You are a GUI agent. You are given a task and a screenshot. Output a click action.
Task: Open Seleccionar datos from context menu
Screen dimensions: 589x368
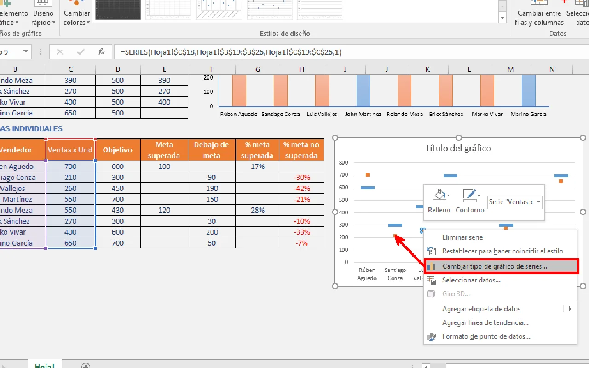coord(471,280)
